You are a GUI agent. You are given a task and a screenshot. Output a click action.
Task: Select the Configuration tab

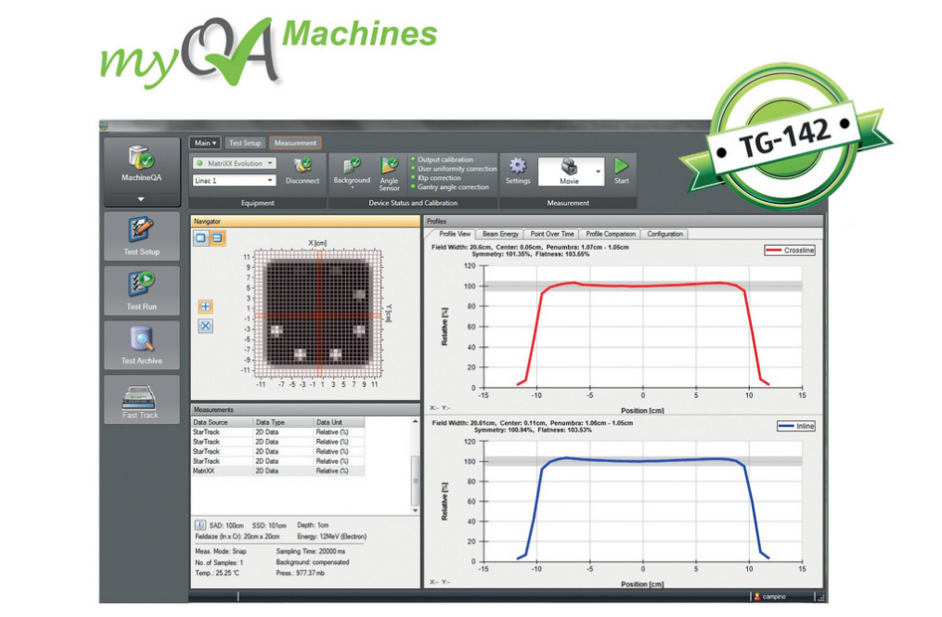point(665,234)
